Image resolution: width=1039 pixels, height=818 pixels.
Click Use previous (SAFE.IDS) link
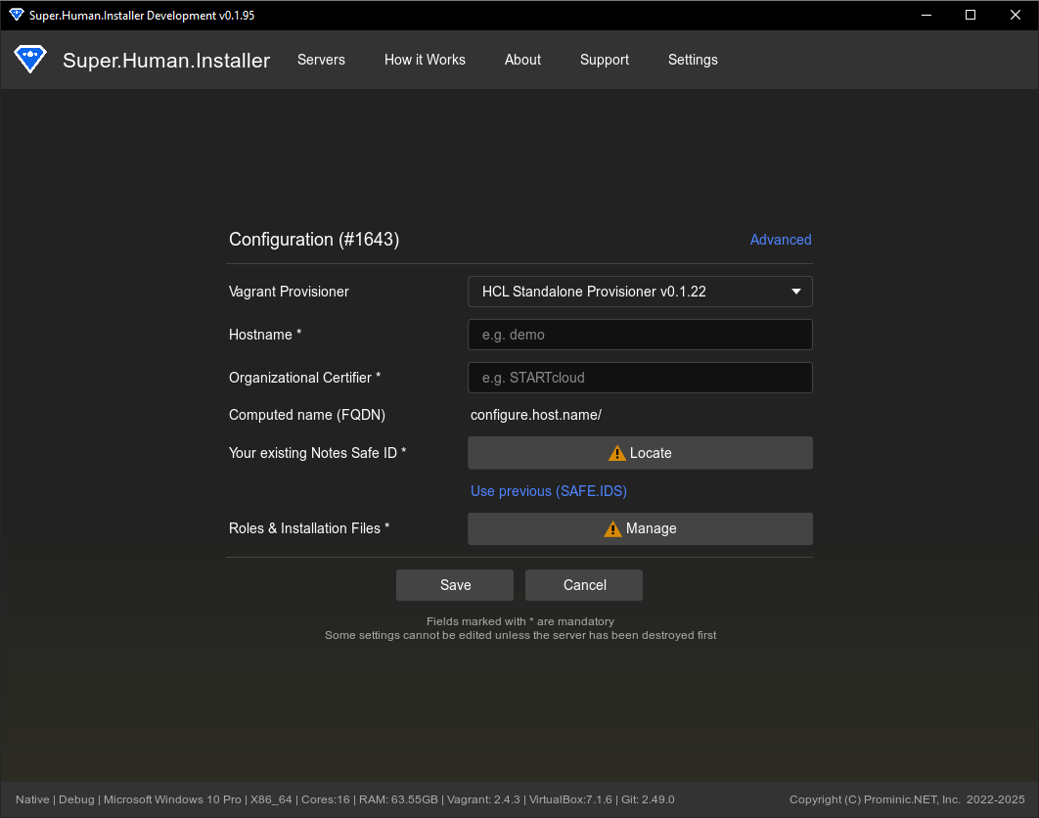pyautogui.click(x=548, y=490)
